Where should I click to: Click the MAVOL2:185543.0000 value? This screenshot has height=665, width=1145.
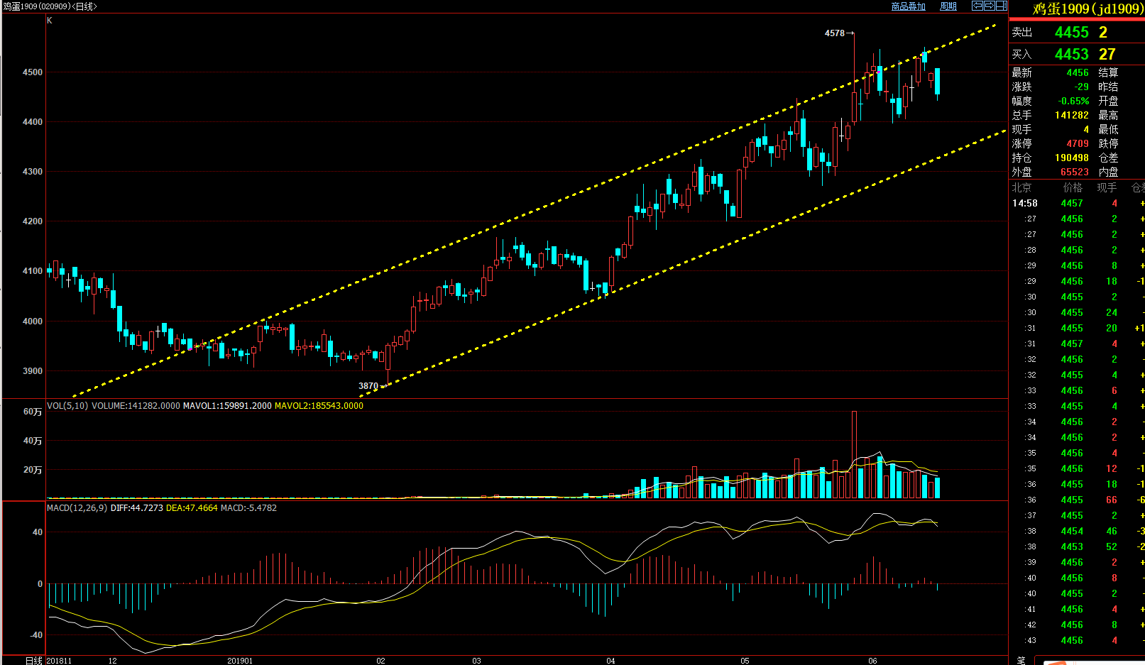(x=319, y=406)
